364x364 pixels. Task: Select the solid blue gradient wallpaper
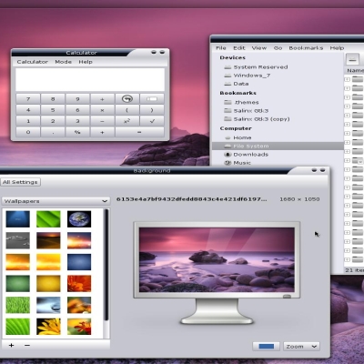79,262
